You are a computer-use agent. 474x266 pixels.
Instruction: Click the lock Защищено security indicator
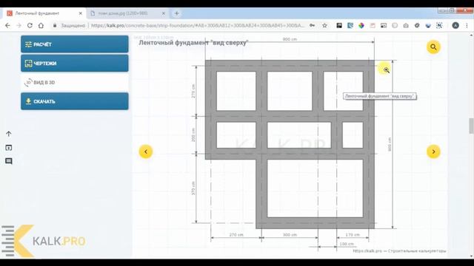click(69, 26)
